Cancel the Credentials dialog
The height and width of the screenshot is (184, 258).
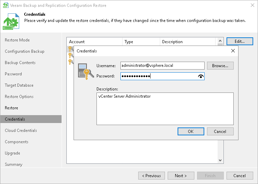[x=220, y=132]
